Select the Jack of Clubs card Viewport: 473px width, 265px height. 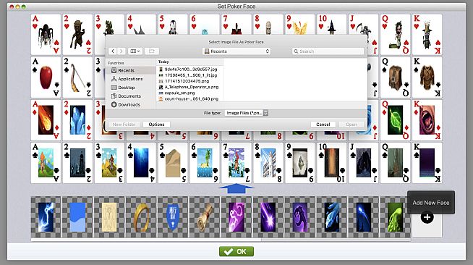click(x=364, y=163)
